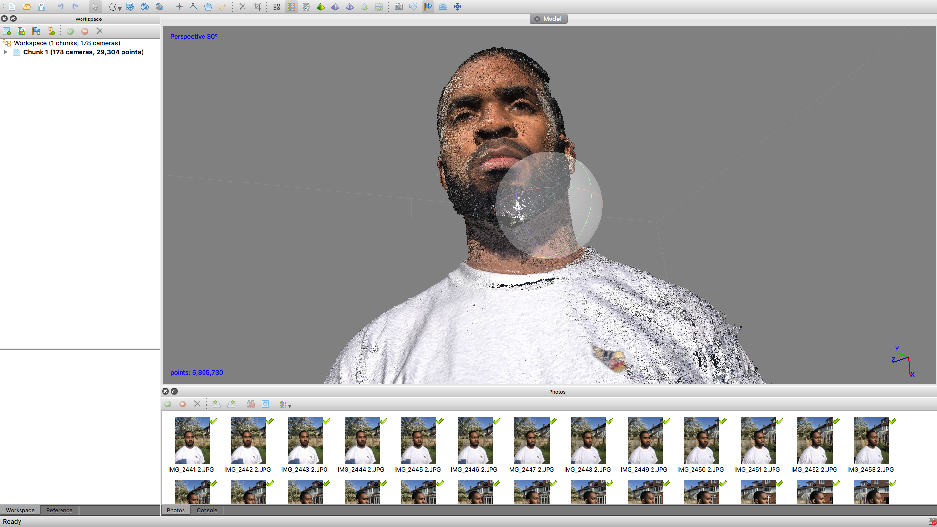Add a scale bar in the Workspace panel
Image resolution: width=937 pixels, height=527 pixels.
click(x=51, y=31)
